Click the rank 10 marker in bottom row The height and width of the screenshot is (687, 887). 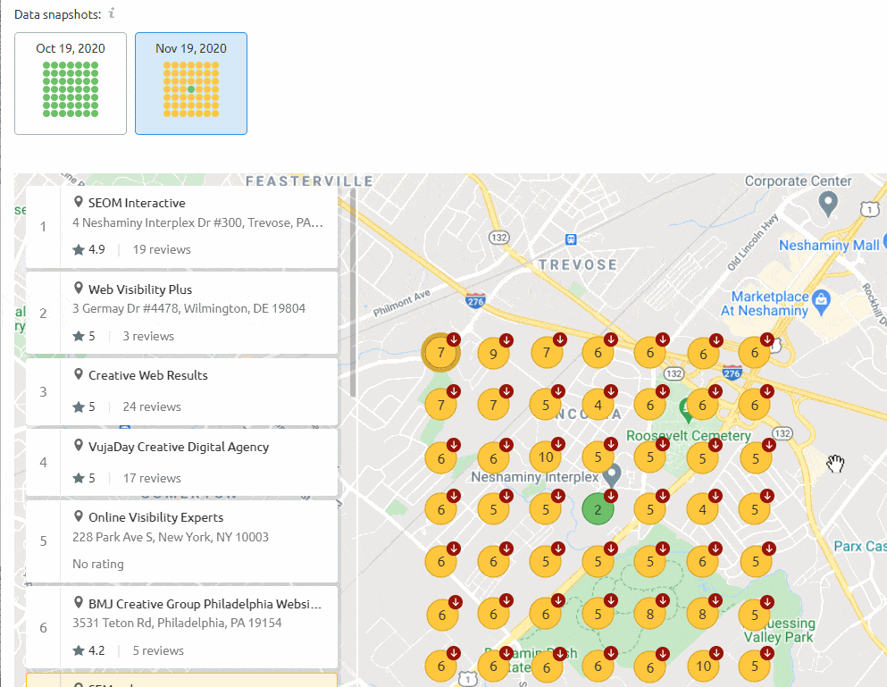pos(703,666)
